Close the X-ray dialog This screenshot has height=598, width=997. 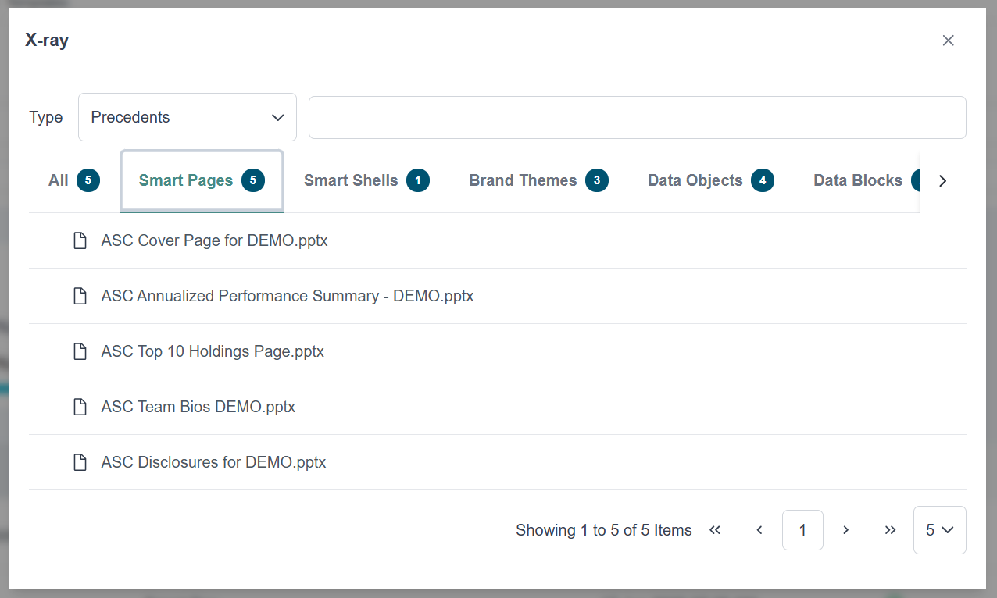948,41
